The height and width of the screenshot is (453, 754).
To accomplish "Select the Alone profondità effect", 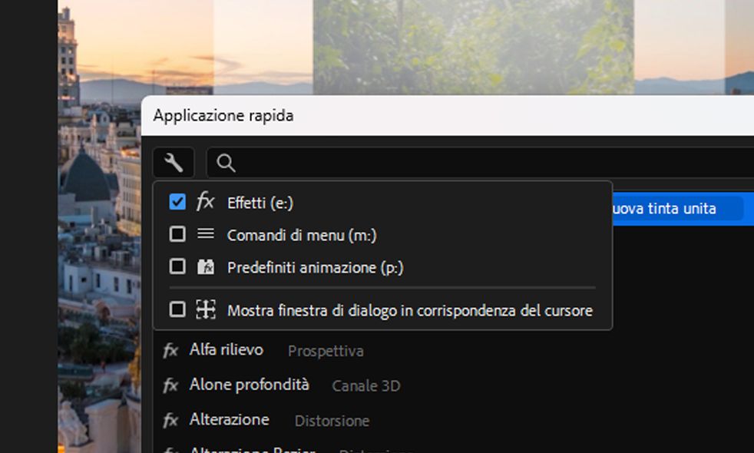I will (249, 385).
